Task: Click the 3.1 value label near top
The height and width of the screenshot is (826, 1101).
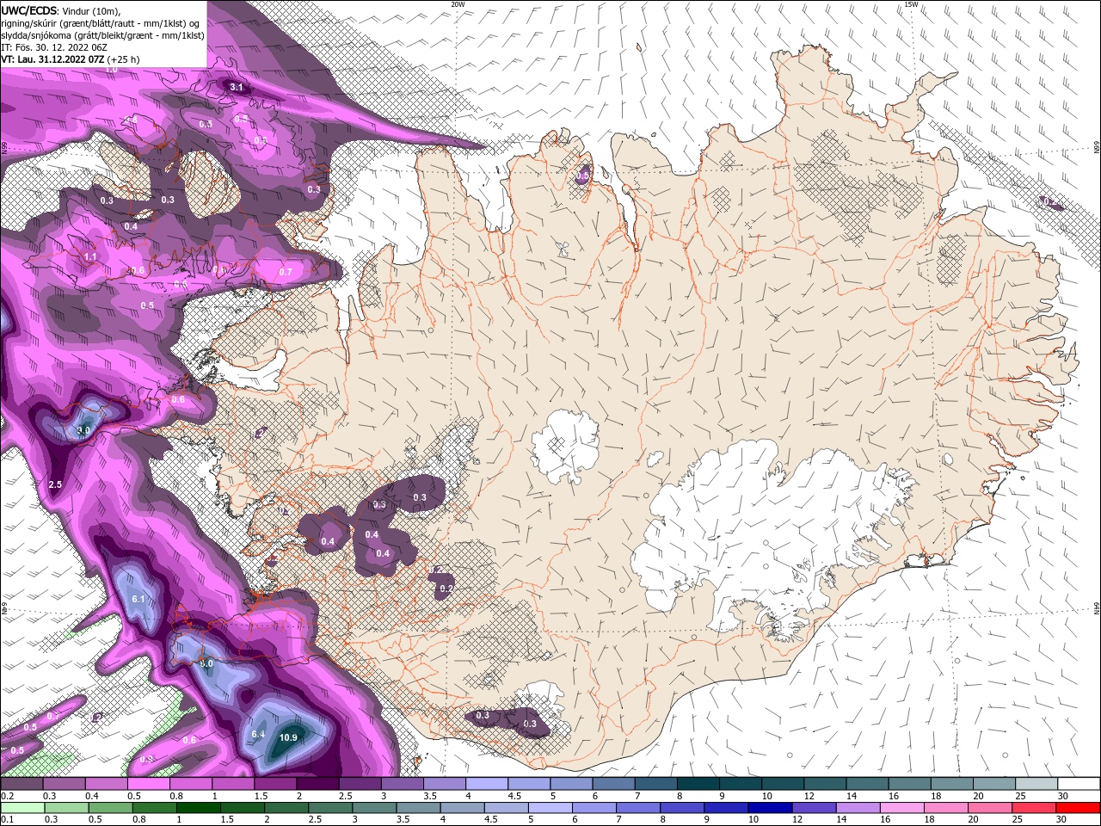Action: click(x=237, y=88)
